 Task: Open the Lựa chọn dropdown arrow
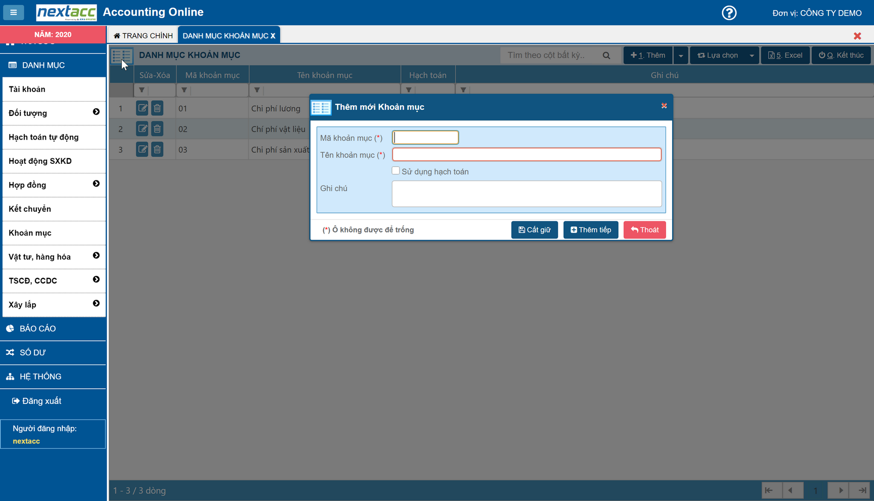pyautogui.click(x=752, y=56)
